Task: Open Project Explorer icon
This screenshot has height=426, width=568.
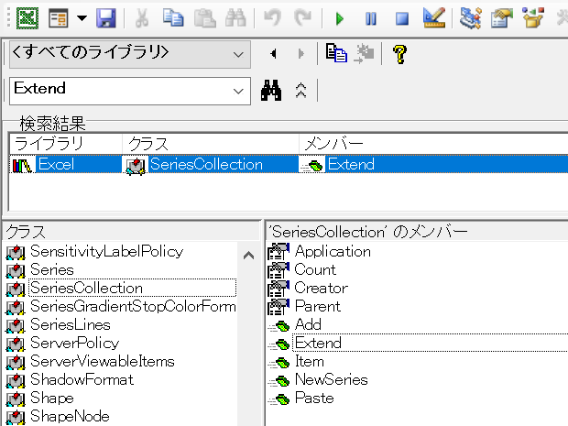Action: [x=472, y=17]
